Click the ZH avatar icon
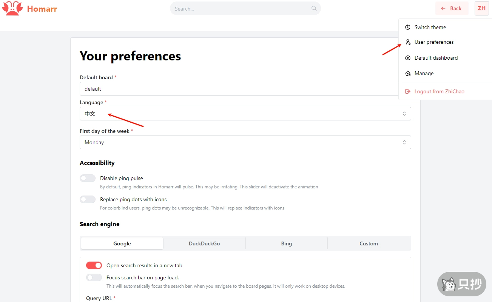Image resolution: width=492 pixels, height=302 pixels. 481,8
